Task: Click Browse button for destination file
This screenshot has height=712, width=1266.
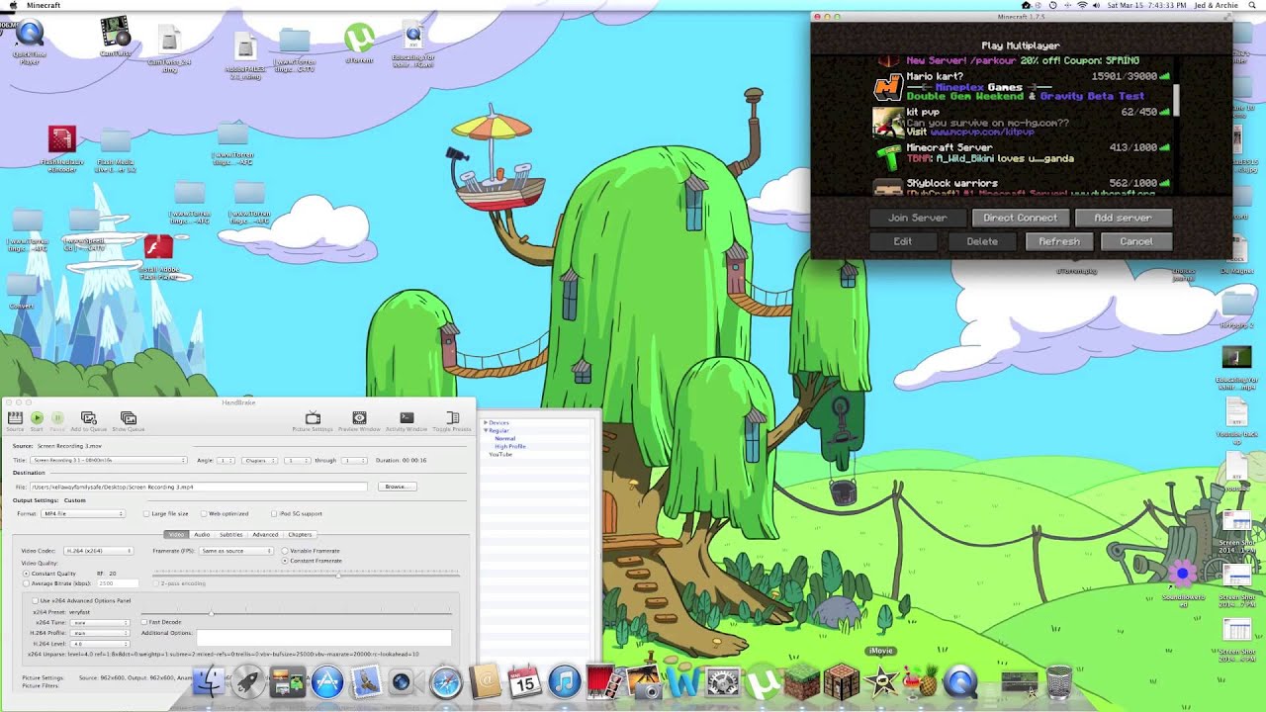Action: 396,487
